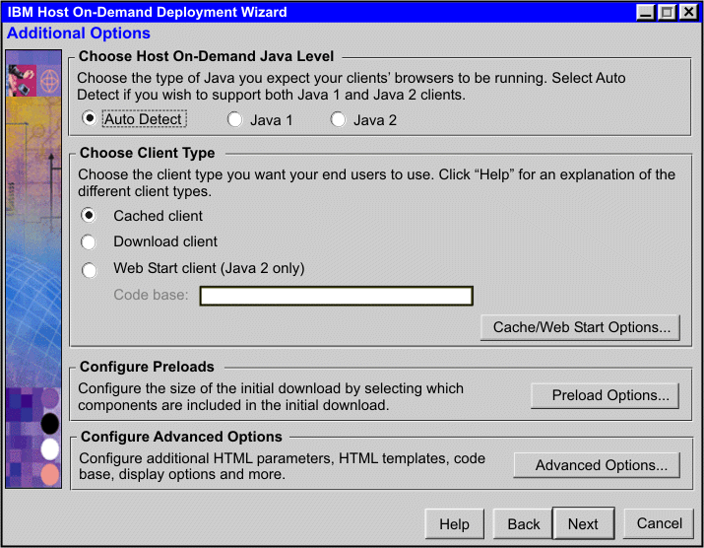
Task: Maximize the Deployment Wizard window
Action: point(667,12)
